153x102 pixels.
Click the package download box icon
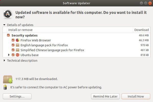(x=8, y=79)
